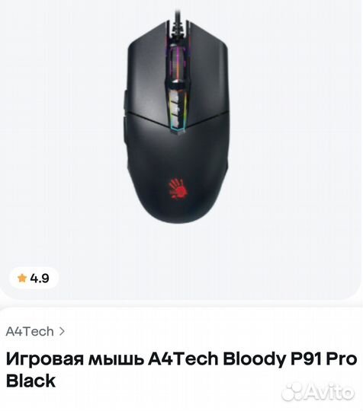
Task: Click the 4.9 rating number
Action: point(40,279)
